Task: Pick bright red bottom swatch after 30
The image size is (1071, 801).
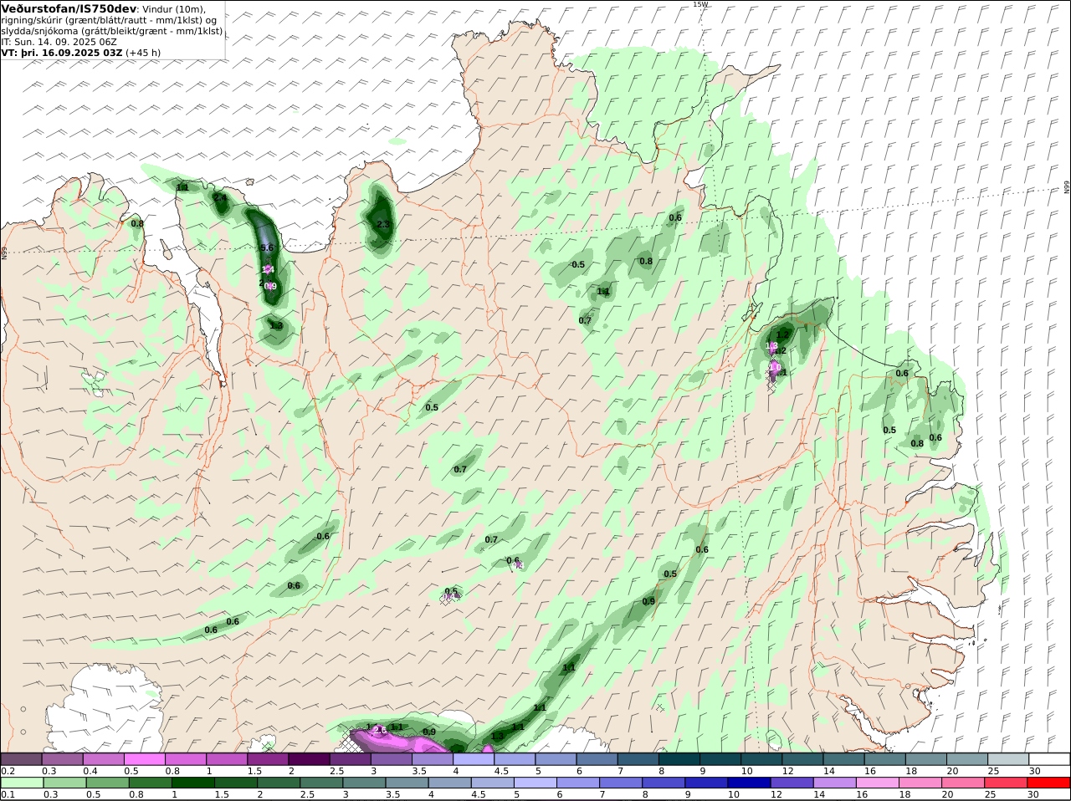Action: 1049,783
